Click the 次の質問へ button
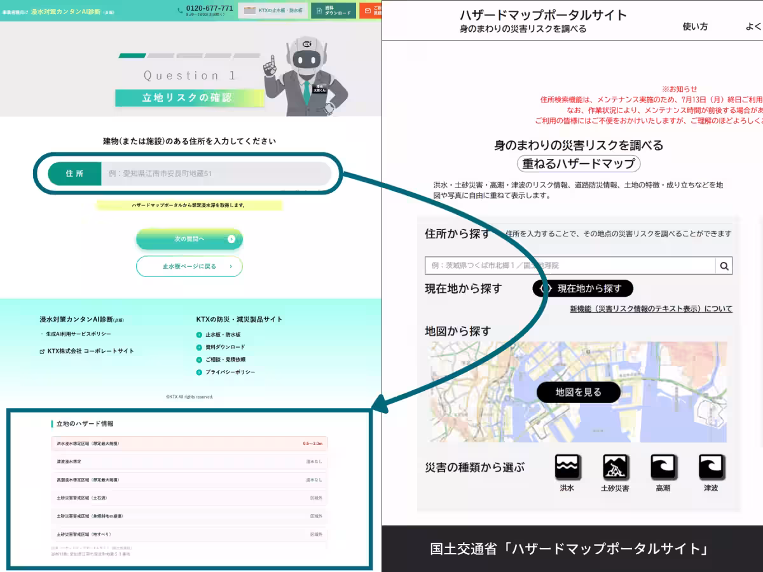Viewport: 763px width, 572px height. tap(189, 239)
